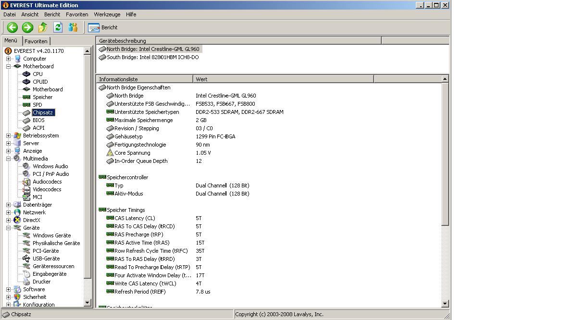This screenshot has width=575, height=320.
Task: Select the USB-Geräte icon
Action: (26, 259)
